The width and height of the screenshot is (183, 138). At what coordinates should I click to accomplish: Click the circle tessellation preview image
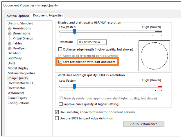click(x=154, y=56)
